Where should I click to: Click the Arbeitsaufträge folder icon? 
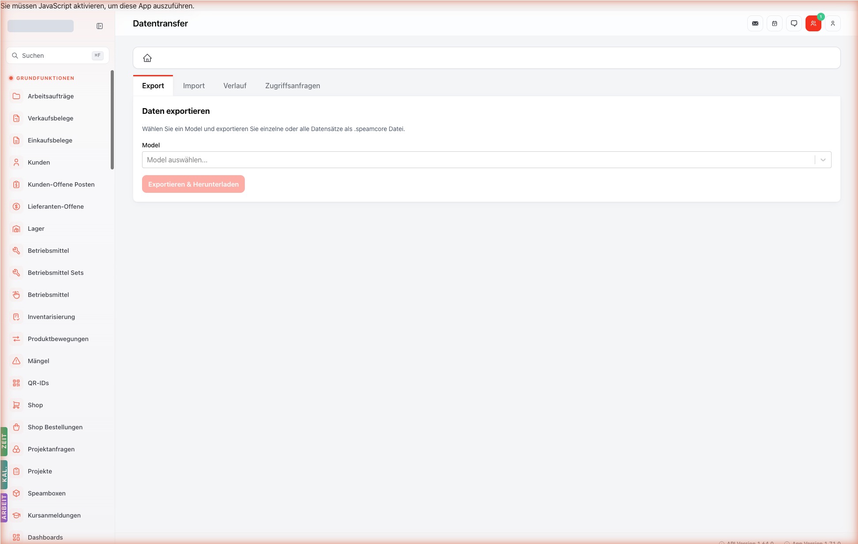[x=16, y=96]
